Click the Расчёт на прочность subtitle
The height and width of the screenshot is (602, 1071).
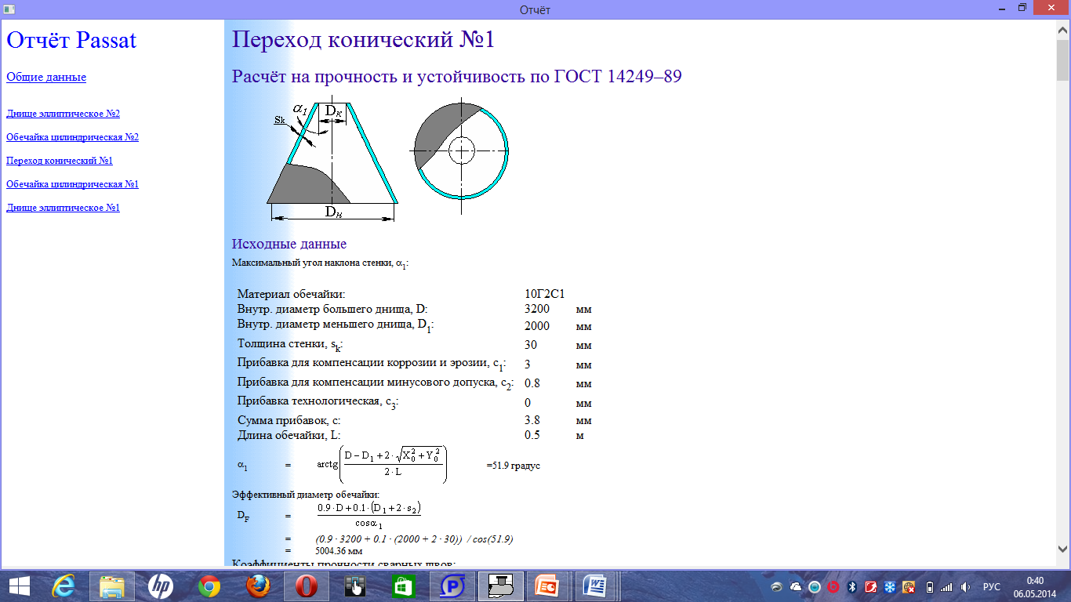457,77
